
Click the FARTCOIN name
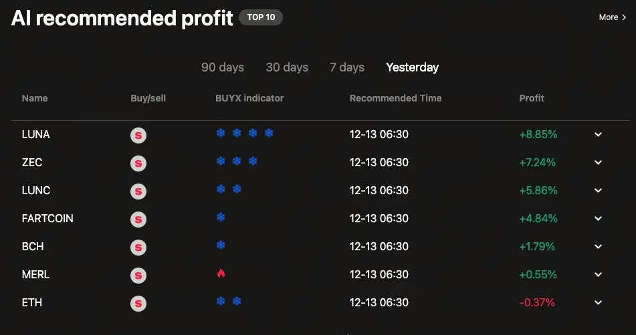coord(47,218)
